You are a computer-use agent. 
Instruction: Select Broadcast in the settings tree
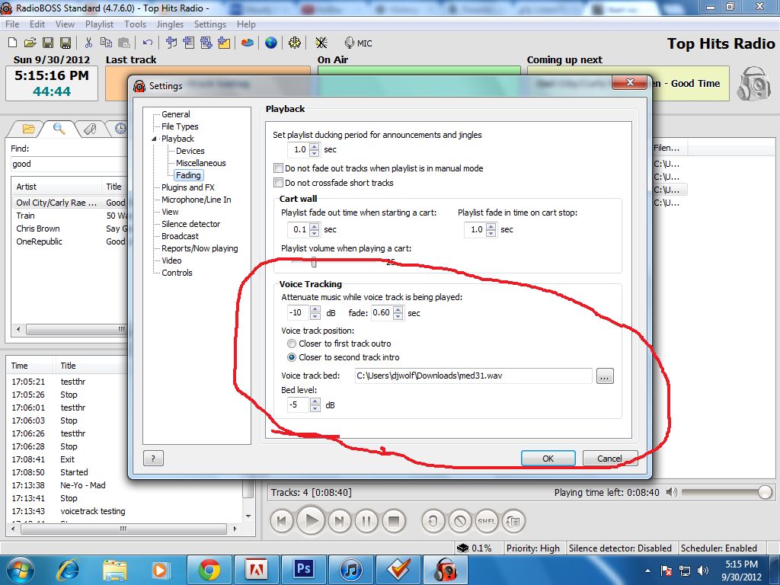[180, 236]
